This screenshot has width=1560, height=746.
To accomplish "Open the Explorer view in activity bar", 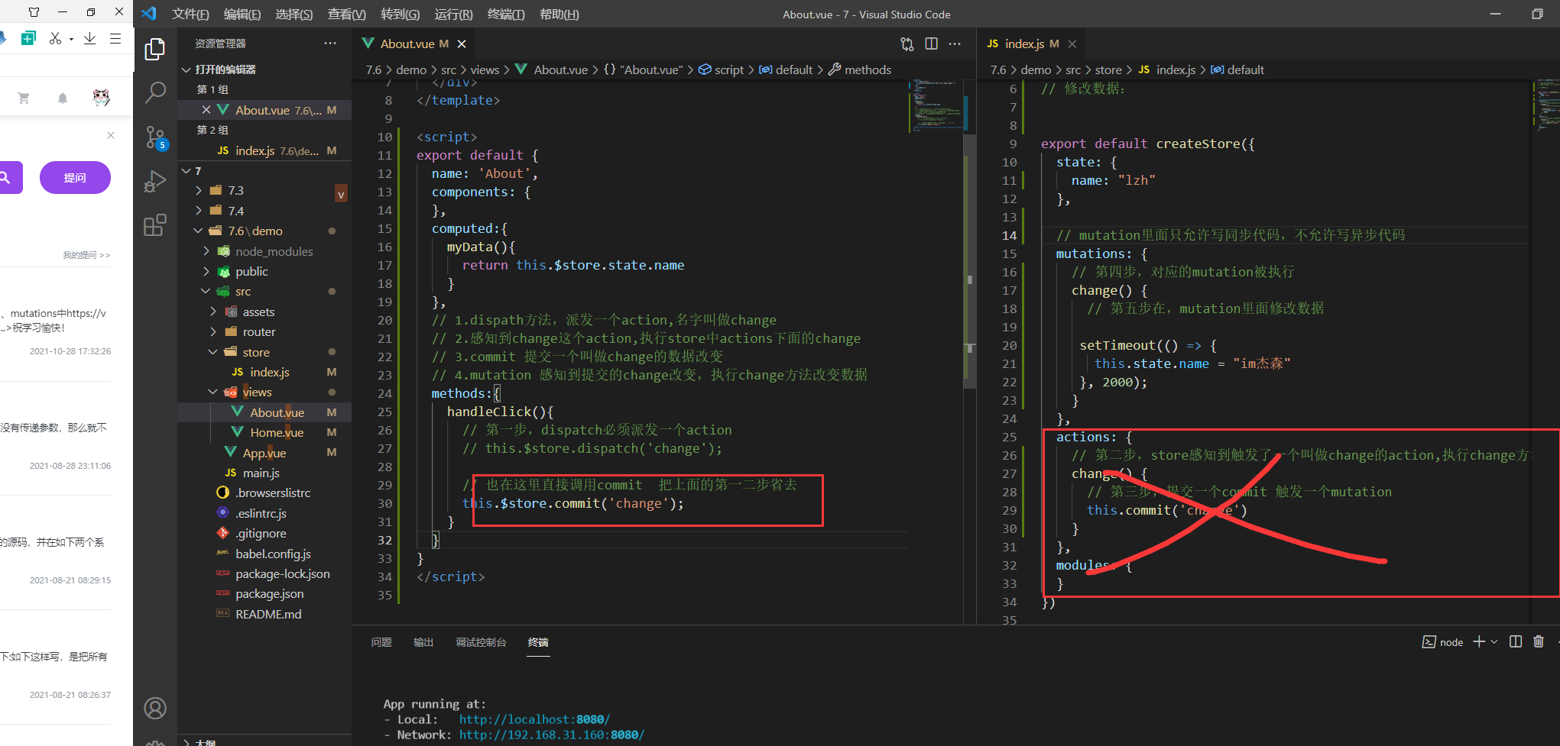I will pos(155,50).
